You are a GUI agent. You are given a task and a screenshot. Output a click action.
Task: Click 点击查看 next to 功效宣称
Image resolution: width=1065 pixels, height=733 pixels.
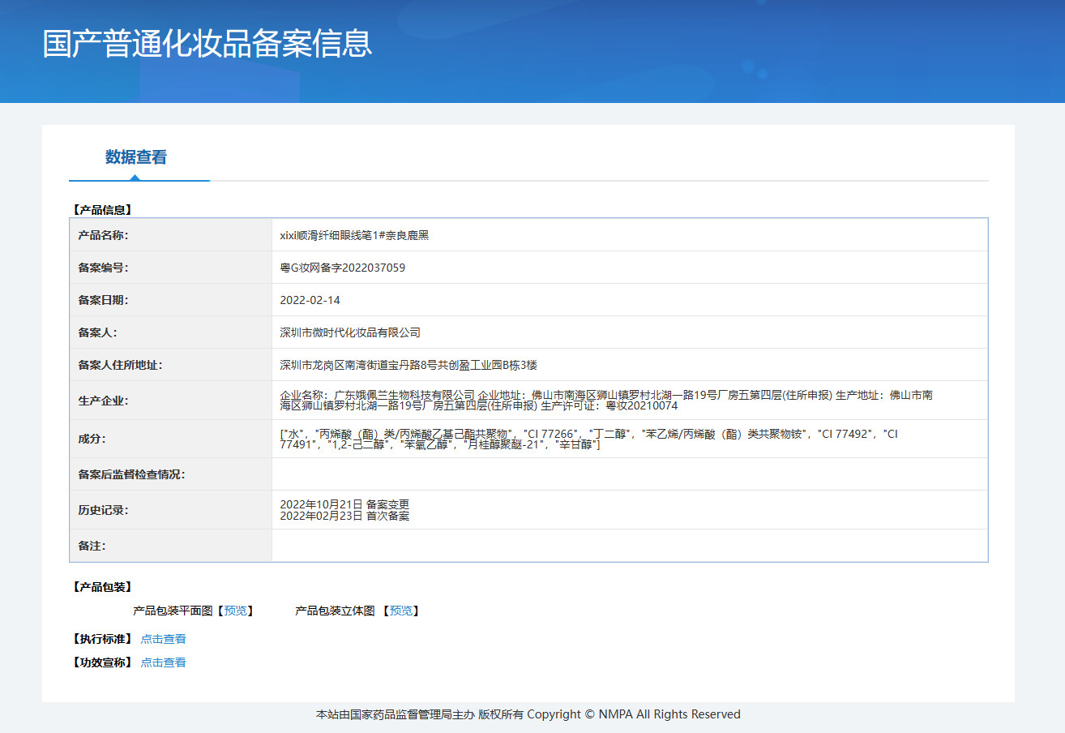pyautogui.click(x=163, y=662)
